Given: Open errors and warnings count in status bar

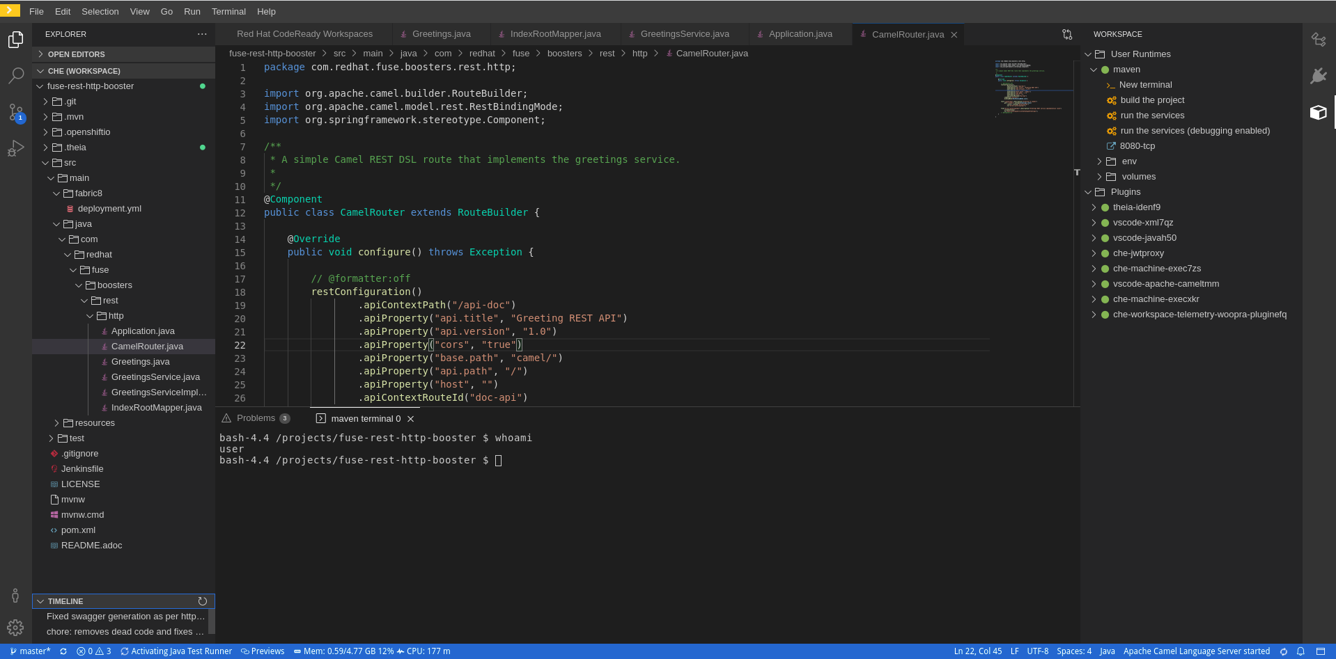Looking at the screenshot, I should pyautogui.click(x=94, y=651).
